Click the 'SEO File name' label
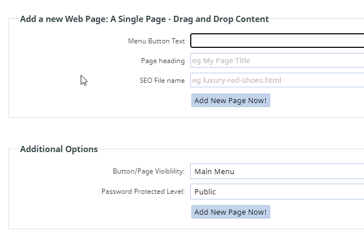Screen dimensions: 364x240 (162, 81)
